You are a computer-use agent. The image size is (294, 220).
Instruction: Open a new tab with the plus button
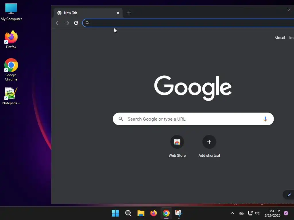pos(129,13)
